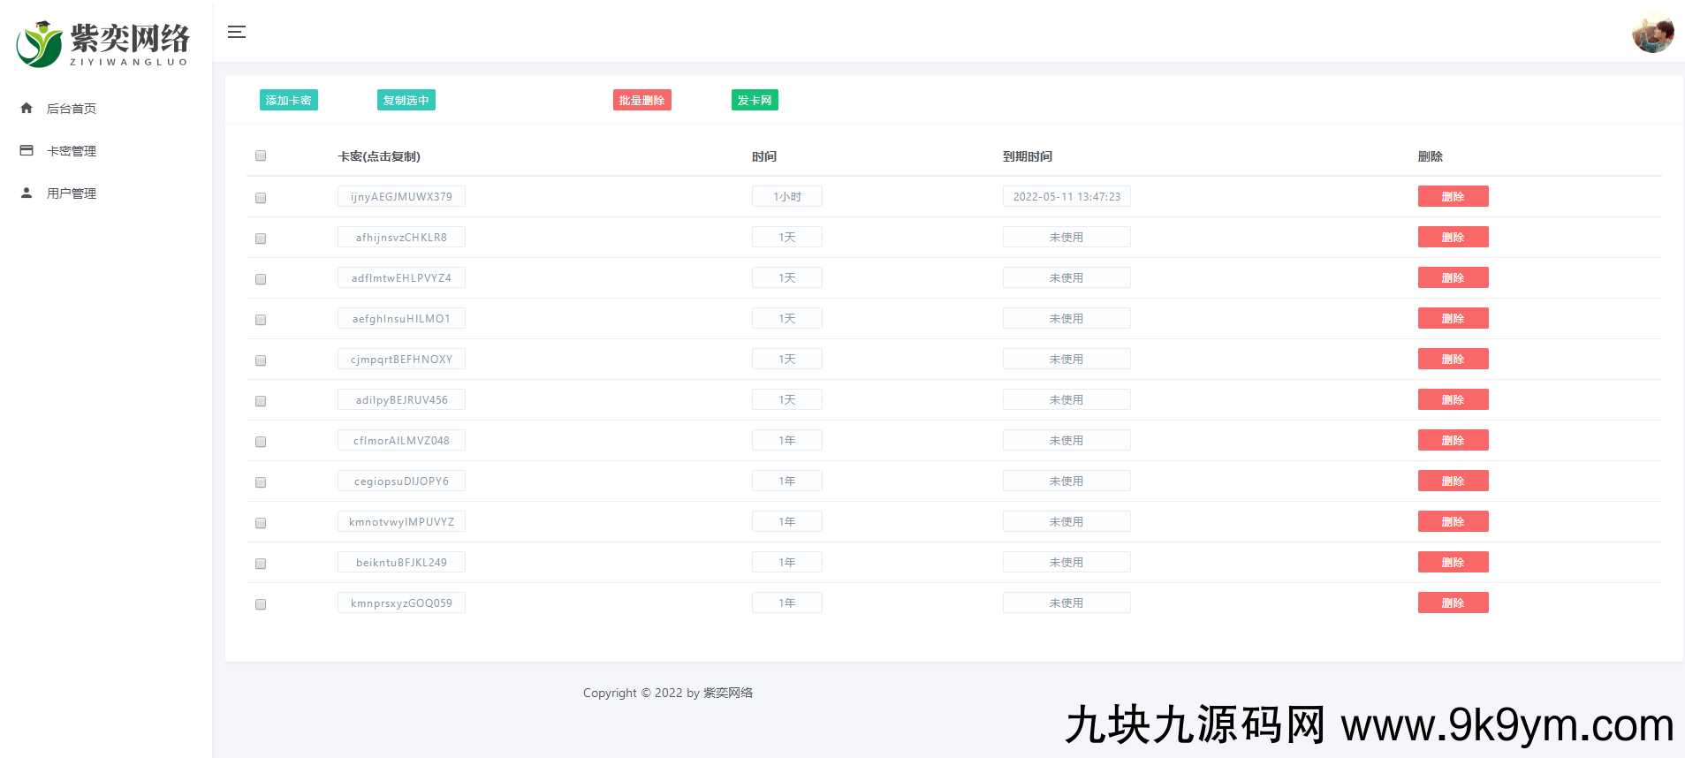1685x758 pixels.
Task: Check the box for card ijnyAEGJMUWX379
Action: 261,198
